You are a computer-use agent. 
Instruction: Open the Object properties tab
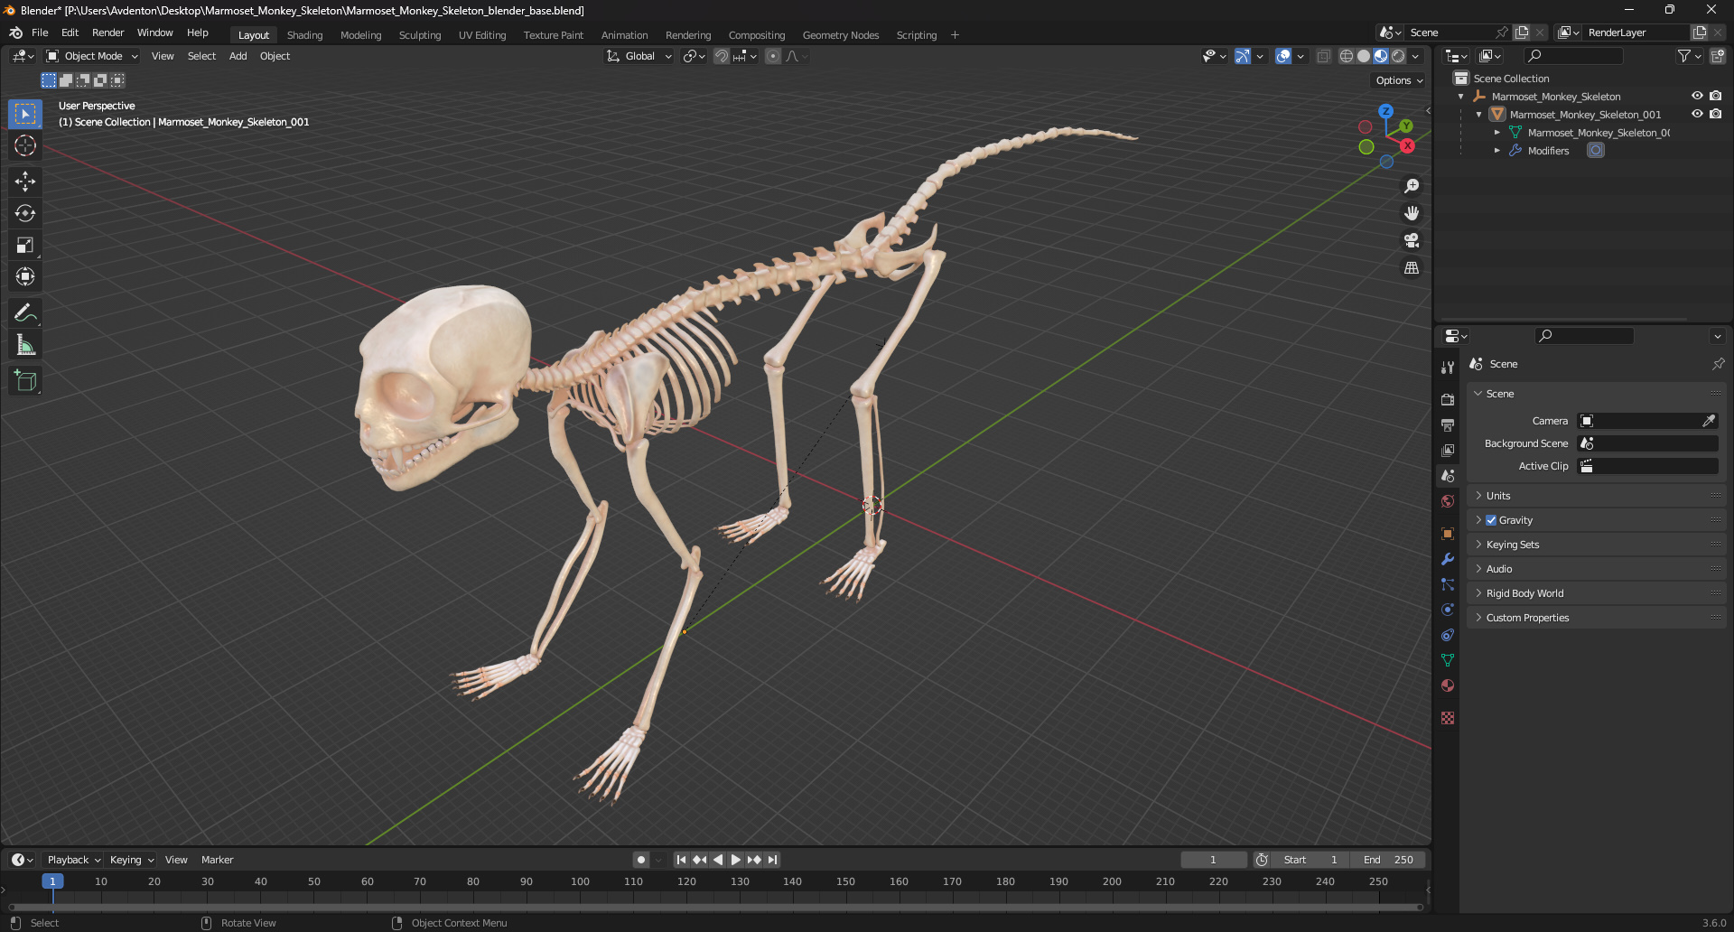[1448, 534]
